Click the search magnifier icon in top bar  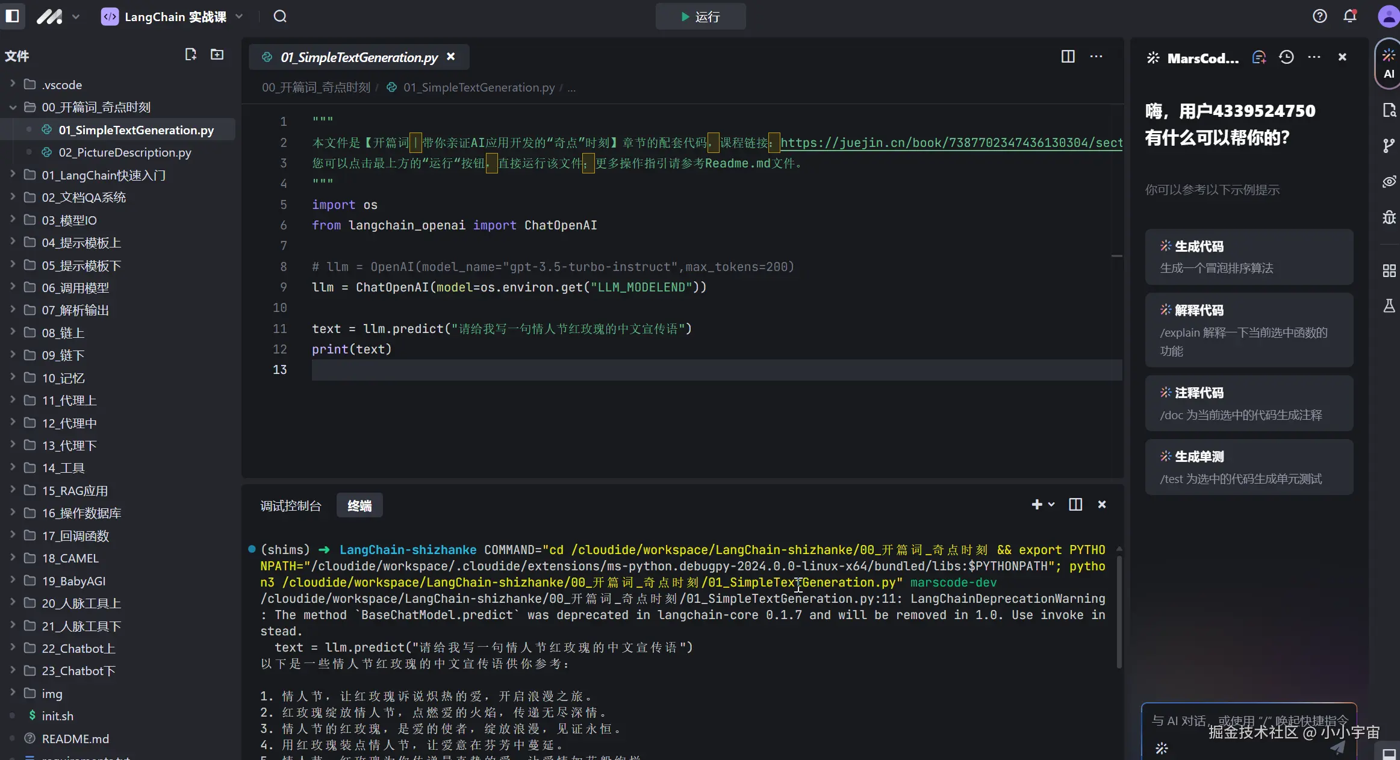280,16
